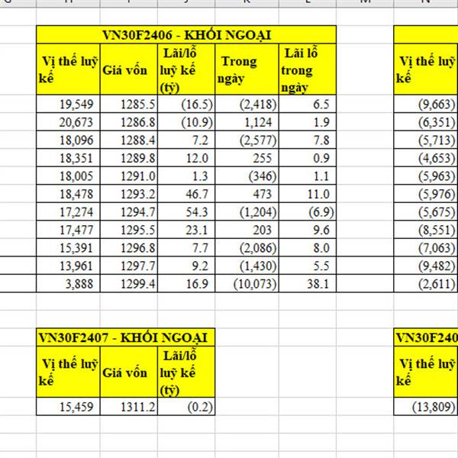Click the cell showing 1288.4
458x458 pixels.
pyautogui.click(x=128, y=140)
